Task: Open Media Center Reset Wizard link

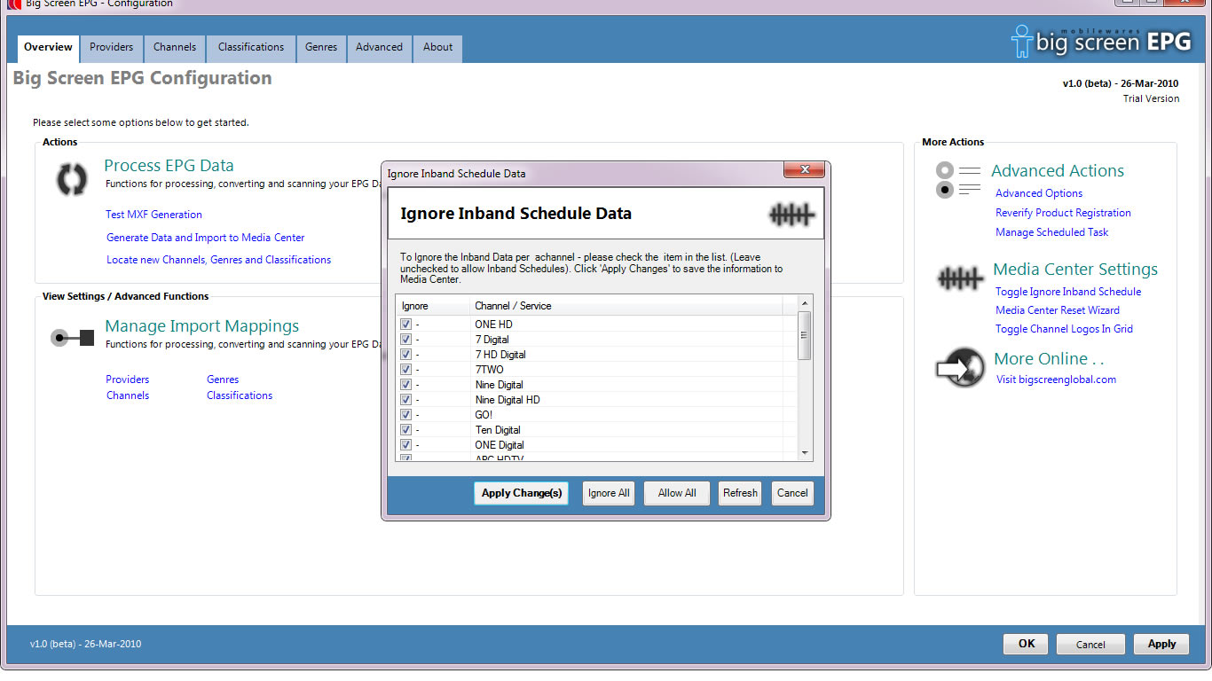Action: coord(1058,310)
